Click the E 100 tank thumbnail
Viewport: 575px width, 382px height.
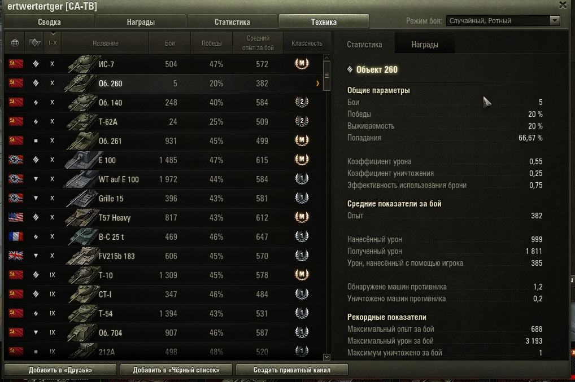(80, 160)
